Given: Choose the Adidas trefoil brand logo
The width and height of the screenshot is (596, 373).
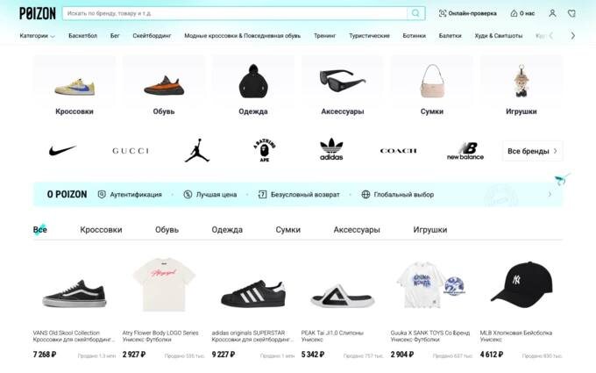Looking at the screenshot, I should click(331, 149).
